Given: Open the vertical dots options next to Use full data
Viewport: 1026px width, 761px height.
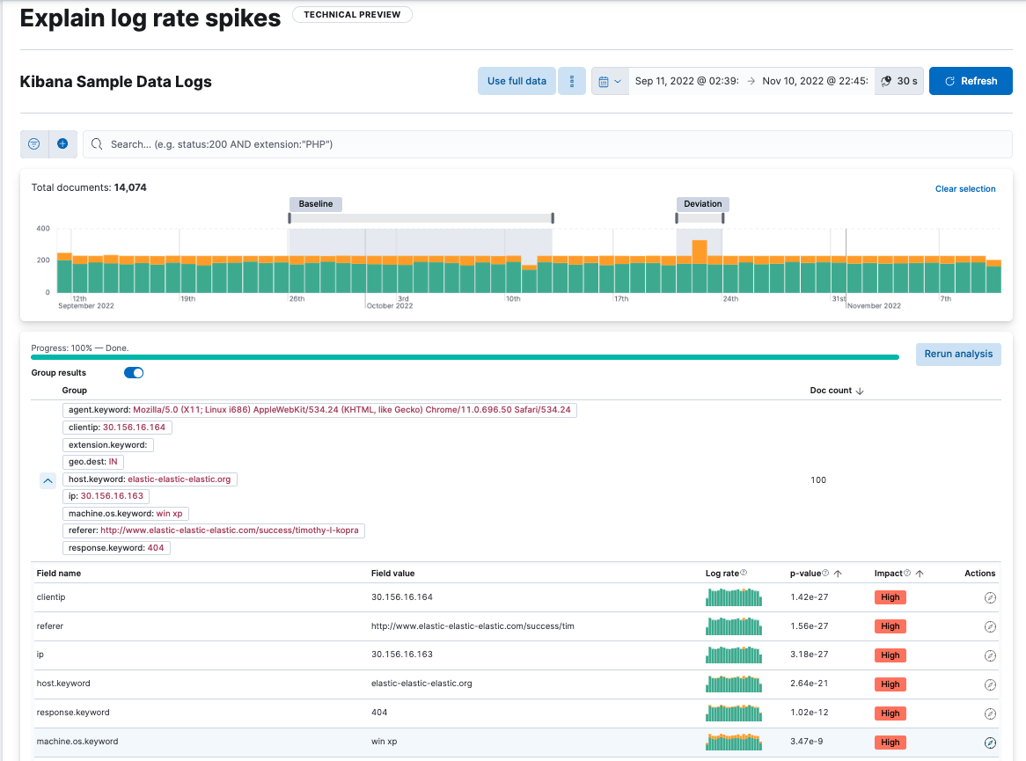Looking at the screenshot, I should 572,80.
